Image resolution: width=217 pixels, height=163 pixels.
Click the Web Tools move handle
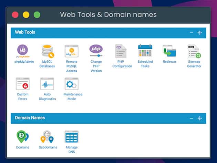[x=199, y=33]
